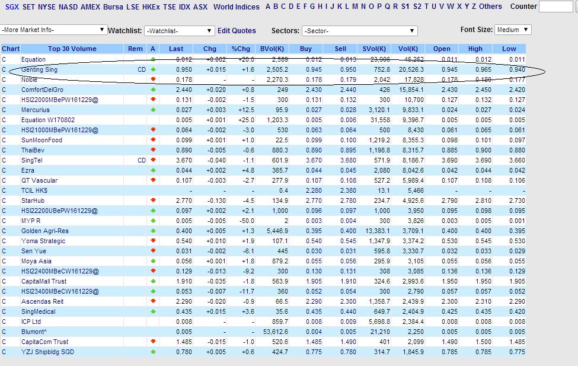Click the Equation W170802 name
The height and width of the screenshot is (366, 578).
pos(48,120)
